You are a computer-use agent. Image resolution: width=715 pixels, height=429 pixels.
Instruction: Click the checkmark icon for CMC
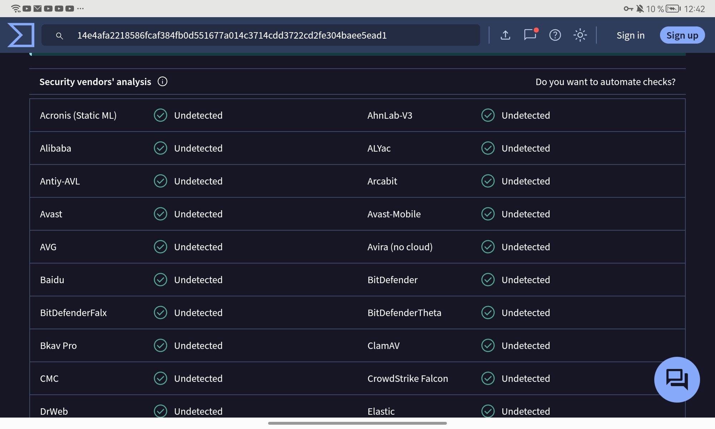161,378
